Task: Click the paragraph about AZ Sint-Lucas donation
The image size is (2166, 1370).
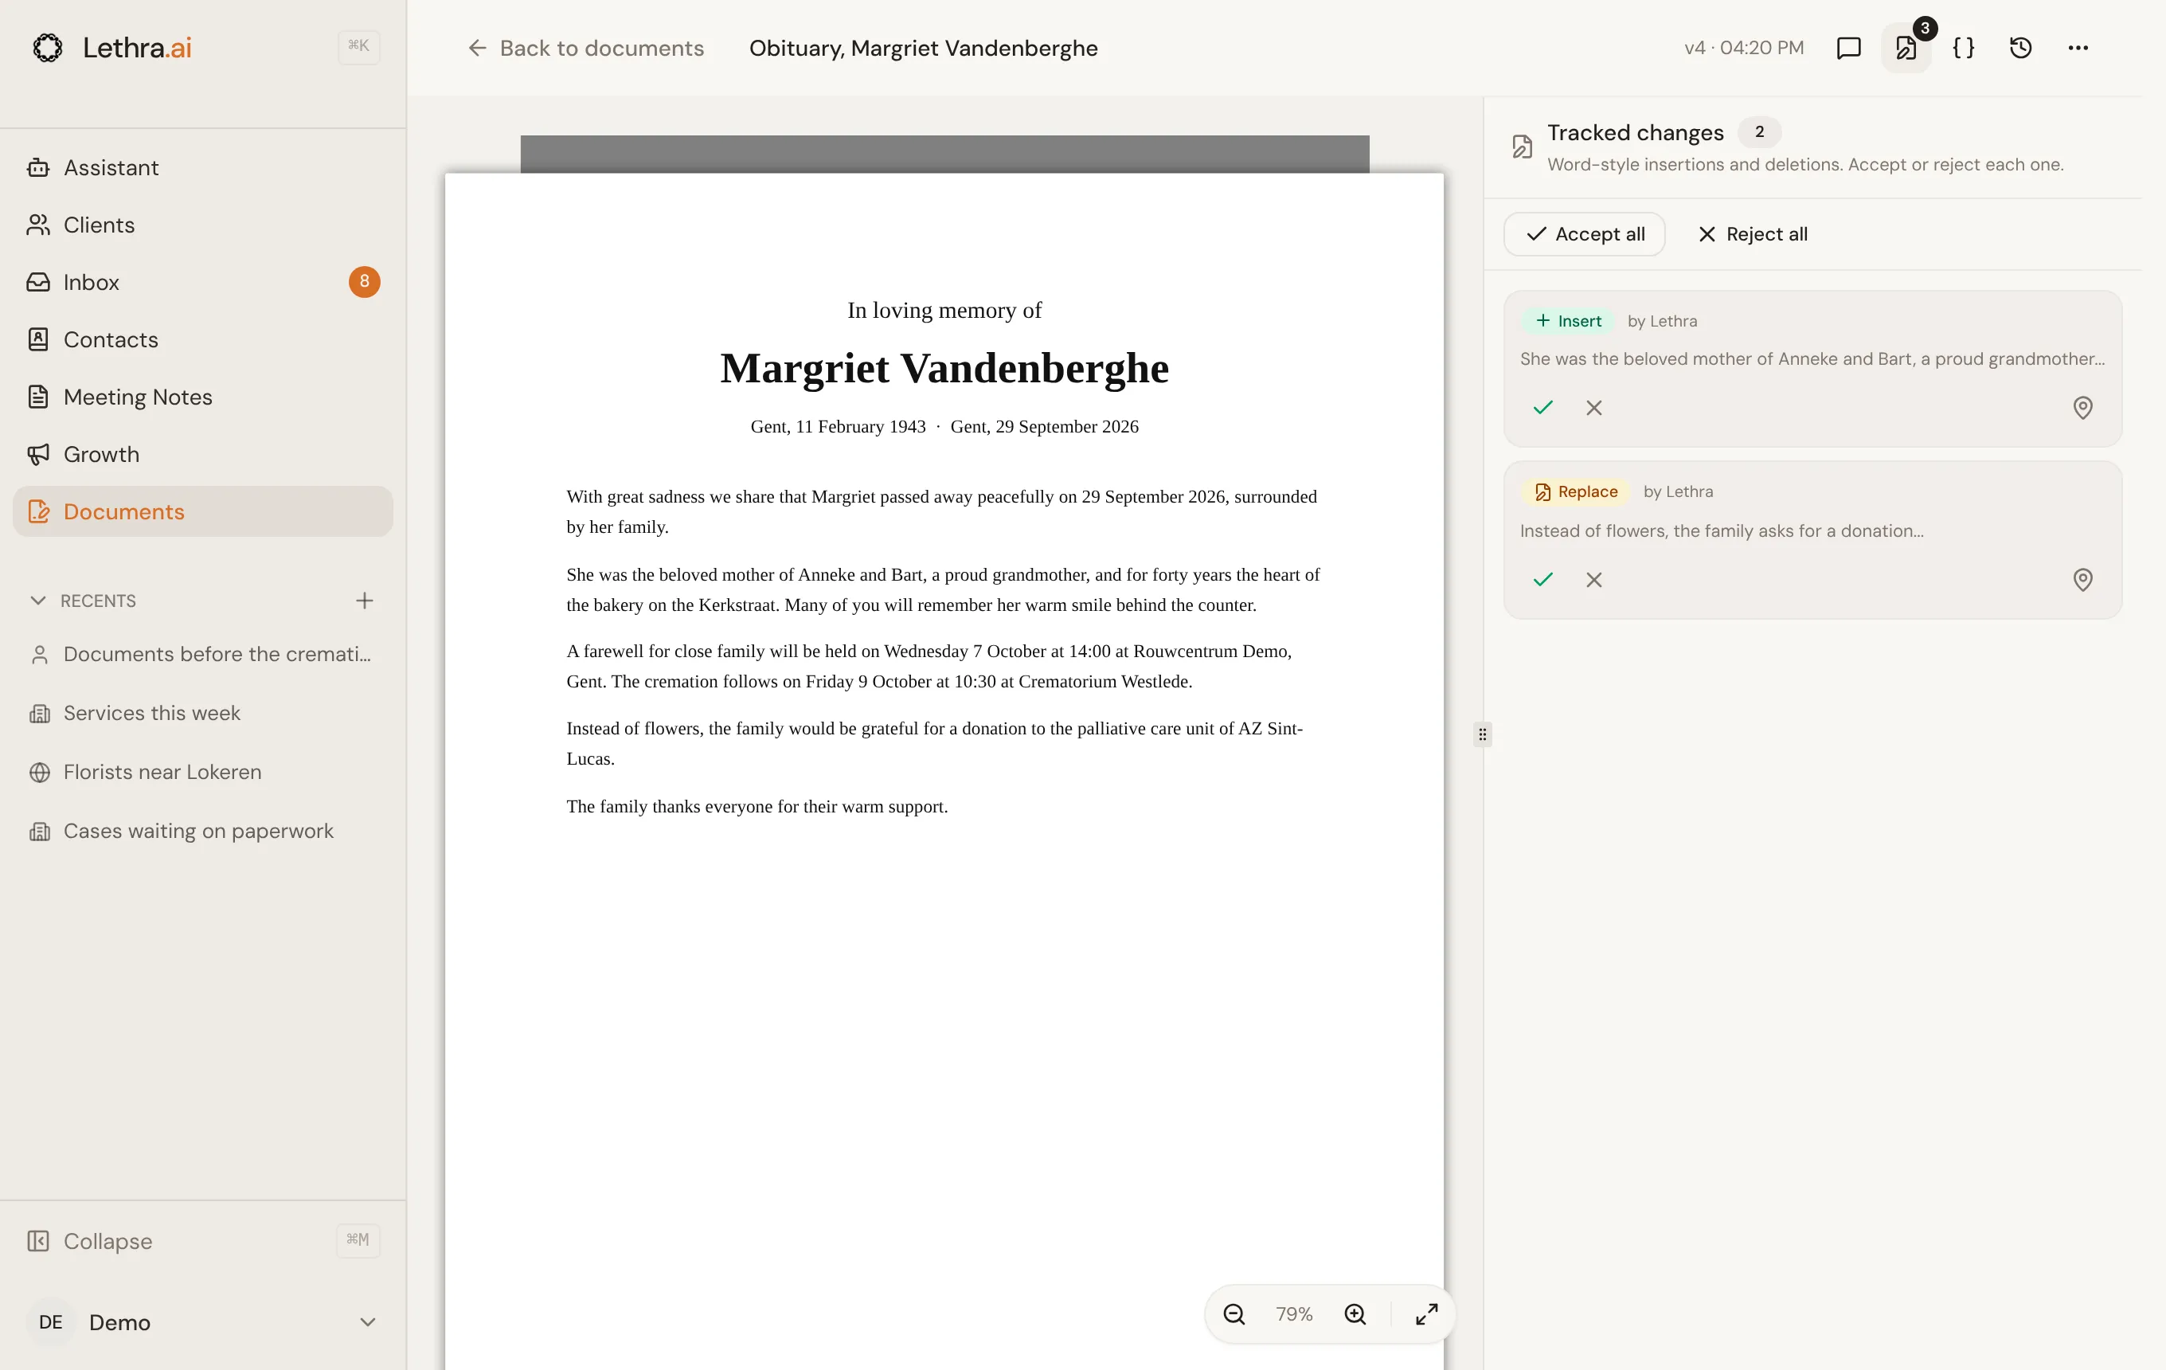Action: 935,743
